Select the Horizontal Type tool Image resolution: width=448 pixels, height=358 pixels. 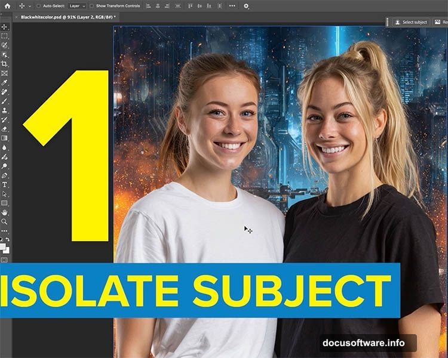click(5, 184)
